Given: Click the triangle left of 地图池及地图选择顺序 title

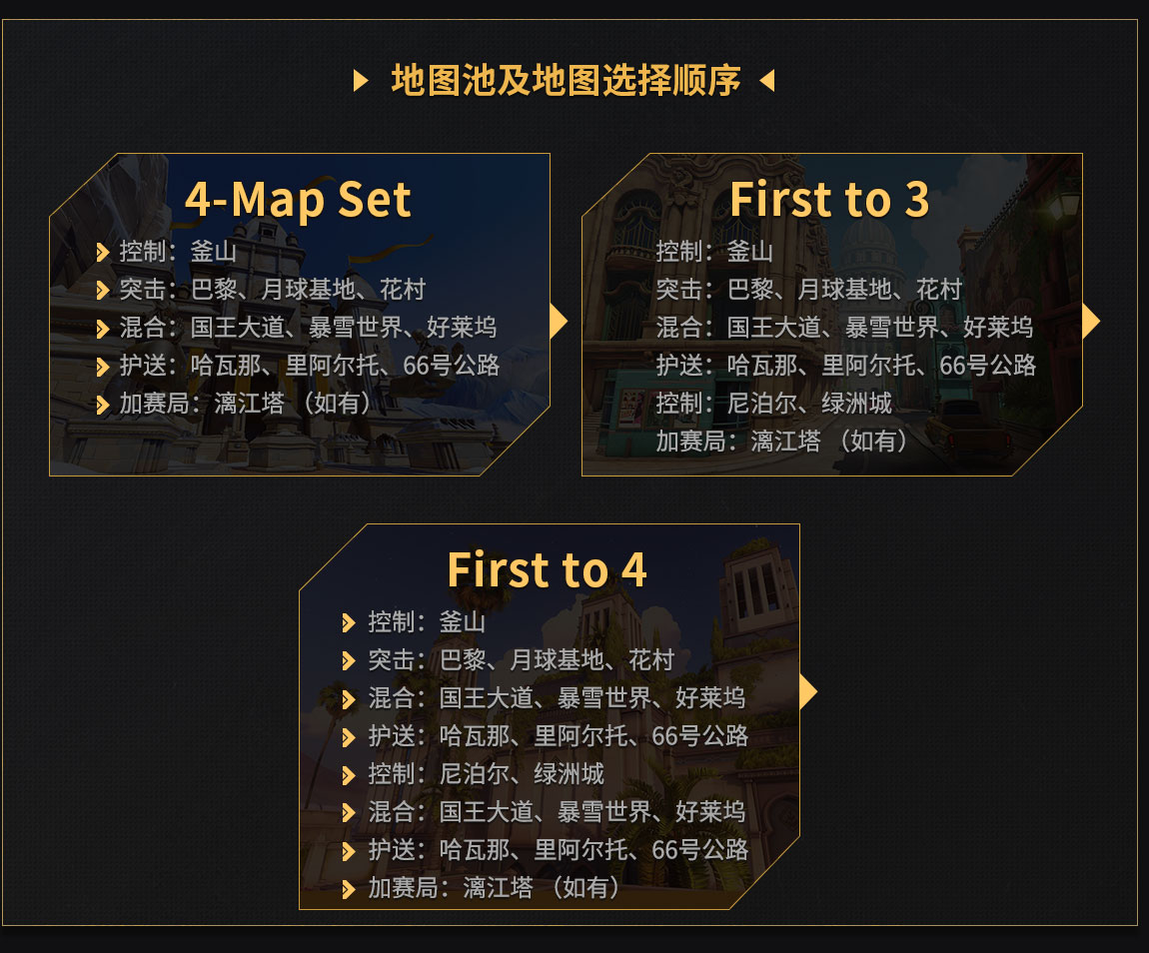Looking at the screenshot, I should tap(360, 81).
